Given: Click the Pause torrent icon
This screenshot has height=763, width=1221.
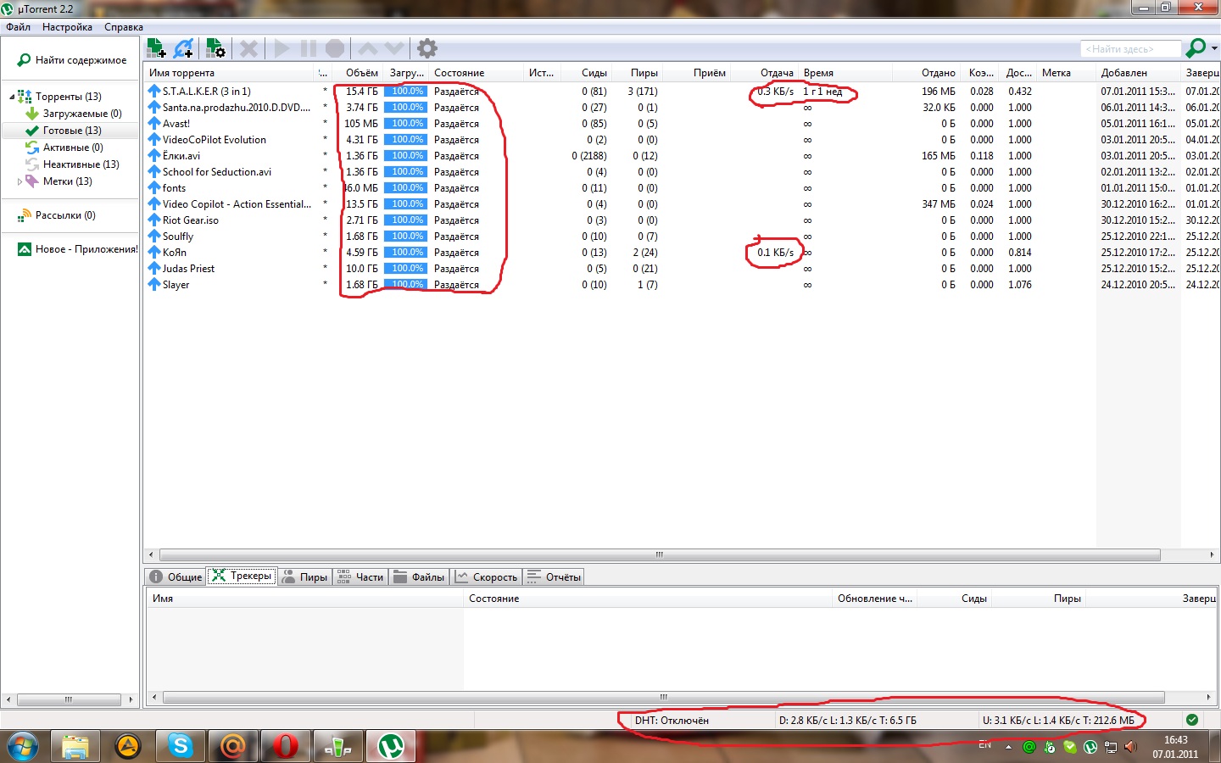Looking at the screenshot, I should [x=309, y=48].
